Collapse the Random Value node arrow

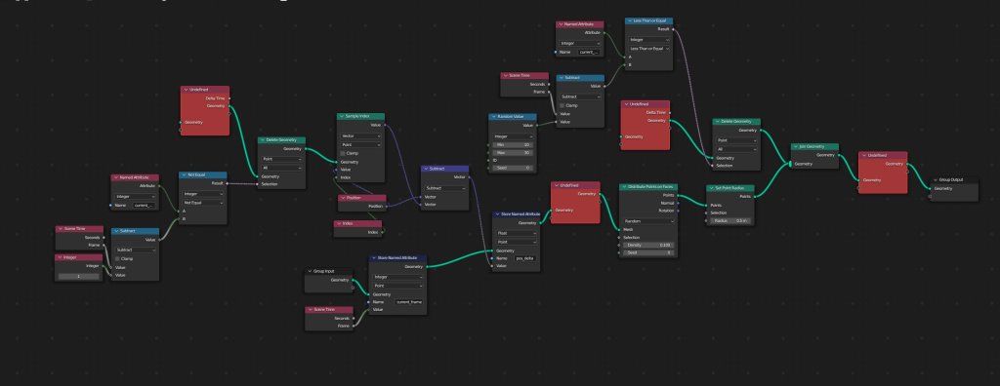[x=493, y=117]
